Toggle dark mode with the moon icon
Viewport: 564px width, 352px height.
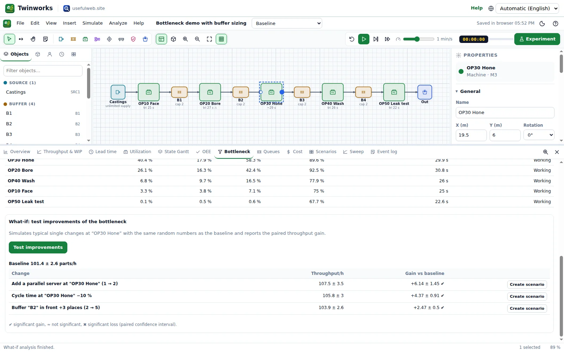point(542,24)
